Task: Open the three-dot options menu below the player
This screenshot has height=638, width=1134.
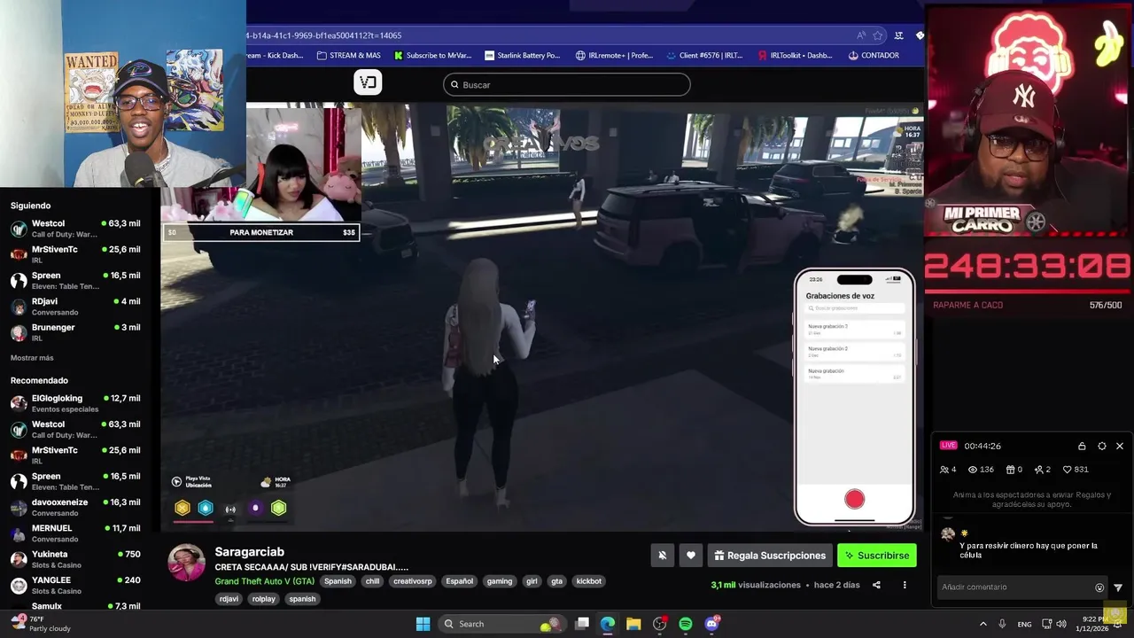Action: (x=905, y=585)
